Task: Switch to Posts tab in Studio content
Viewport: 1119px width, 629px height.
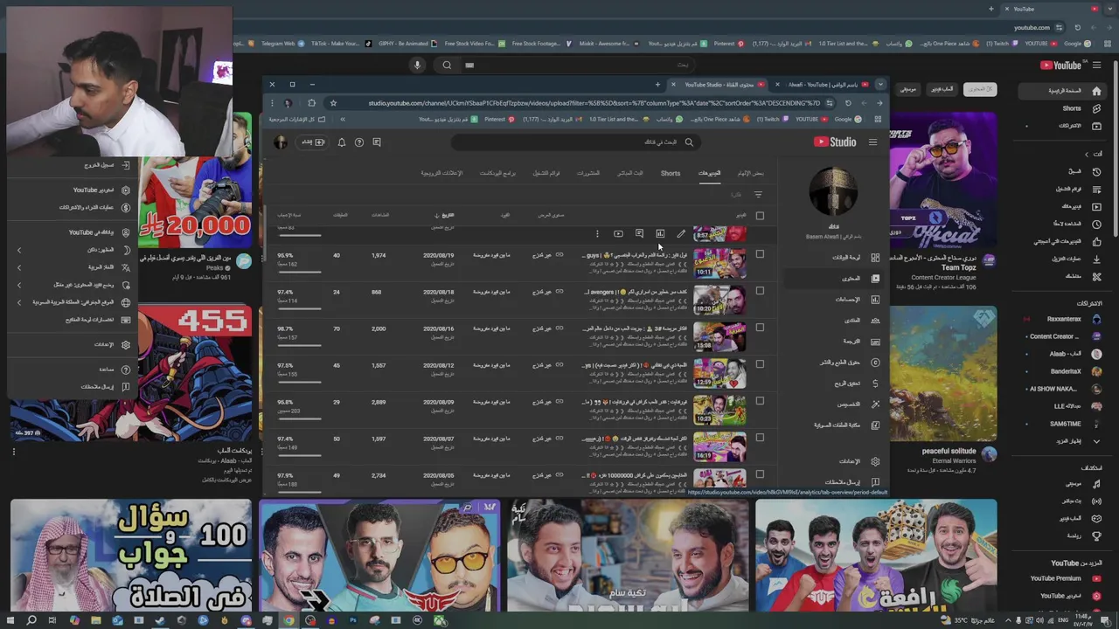Action: [588, 173]
